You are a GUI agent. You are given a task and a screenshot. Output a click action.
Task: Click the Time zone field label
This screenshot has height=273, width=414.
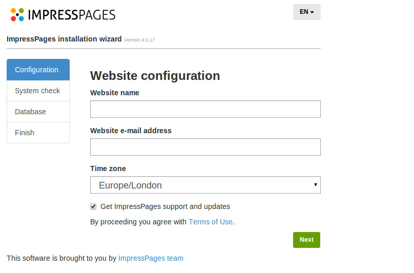[x=108, y=169]
